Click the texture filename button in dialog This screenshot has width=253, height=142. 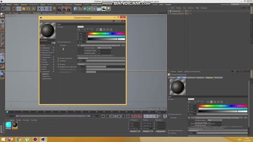100,45
